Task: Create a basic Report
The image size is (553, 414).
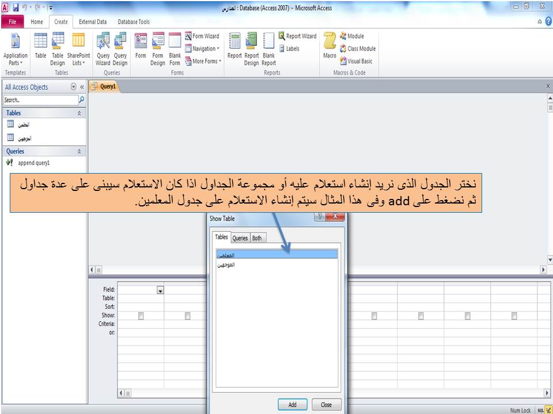Action: coord(234,46)
